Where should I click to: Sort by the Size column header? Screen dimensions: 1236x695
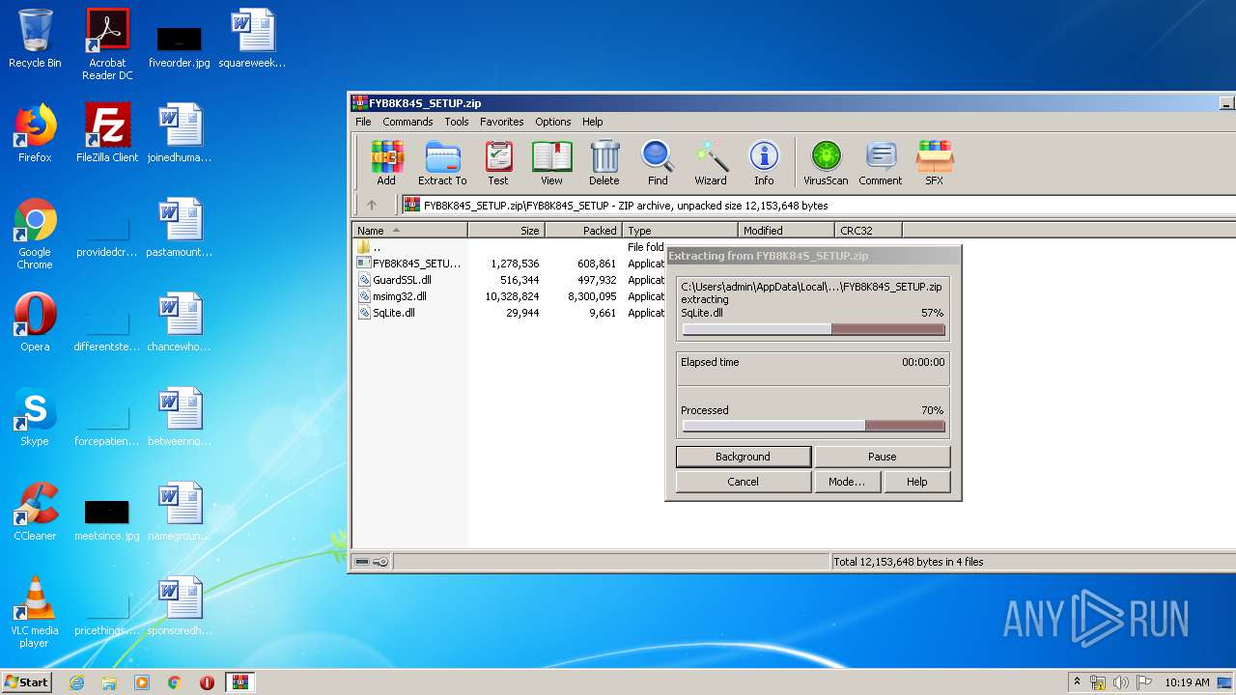tap(507, 231)
